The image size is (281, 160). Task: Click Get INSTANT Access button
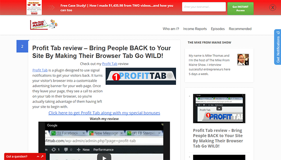tap(240, 9)
